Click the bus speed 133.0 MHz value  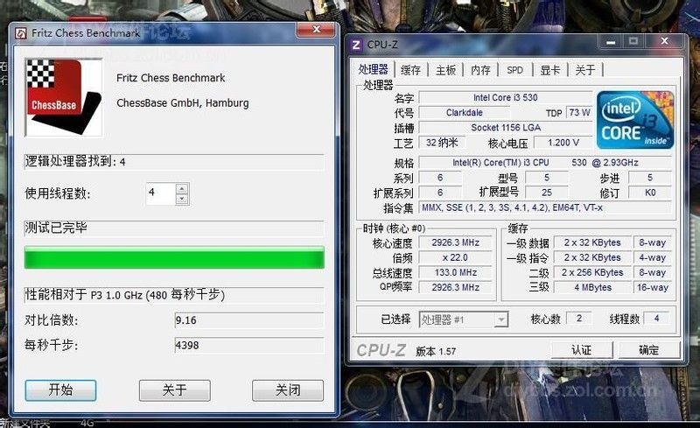click(x=455, y=272)
